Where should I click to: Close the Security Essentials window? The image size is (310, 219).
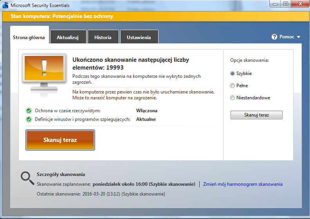click(300, 4)
